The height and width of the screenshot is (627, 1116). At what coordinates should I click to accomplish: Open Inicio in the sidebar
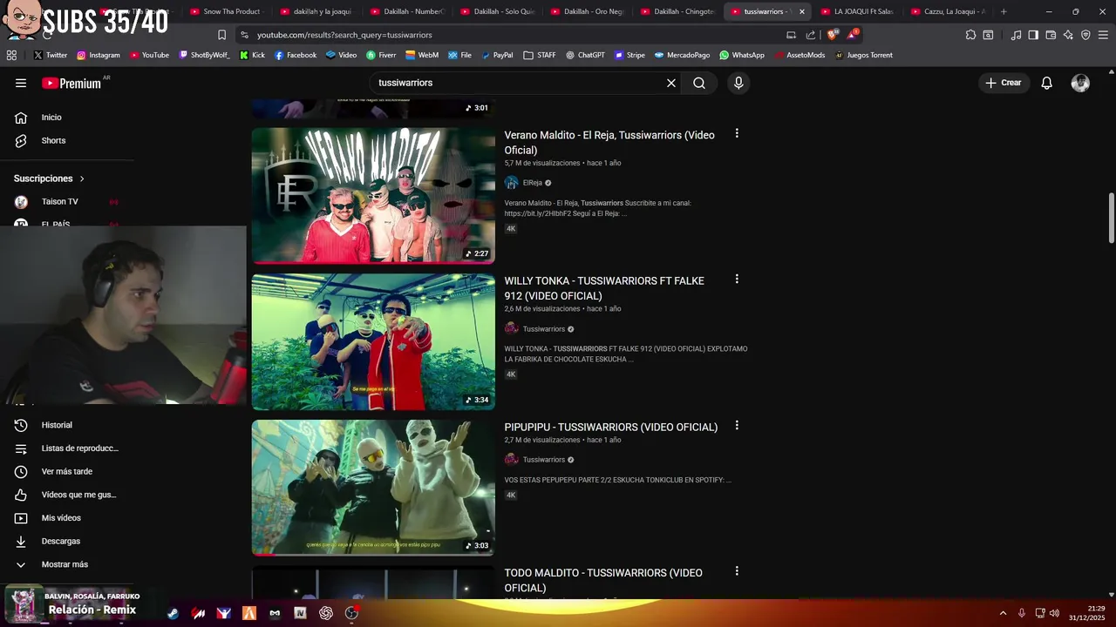51,118
